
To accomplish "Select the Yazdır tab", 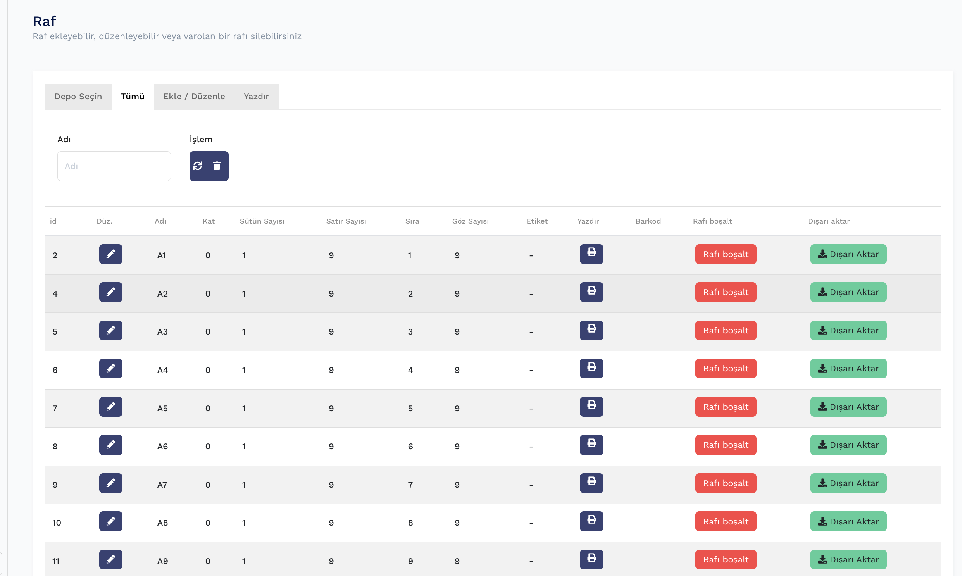I will [256, 97].
